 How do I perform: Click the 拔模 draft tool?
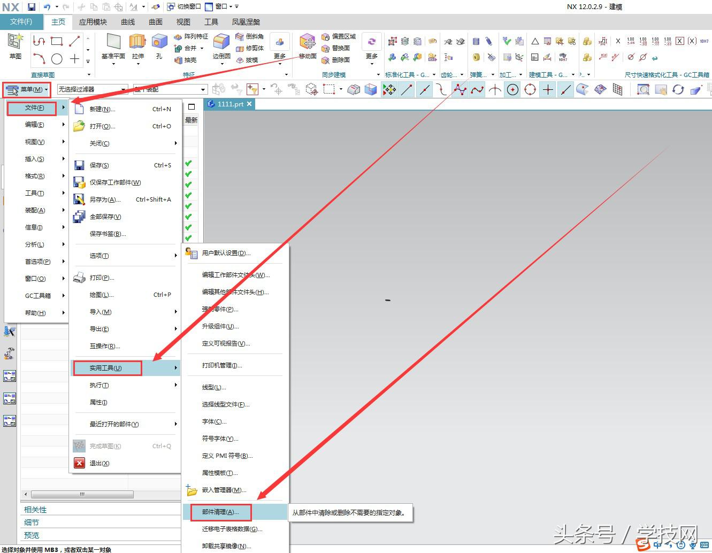pyautogui.click(x=247, y=60)
